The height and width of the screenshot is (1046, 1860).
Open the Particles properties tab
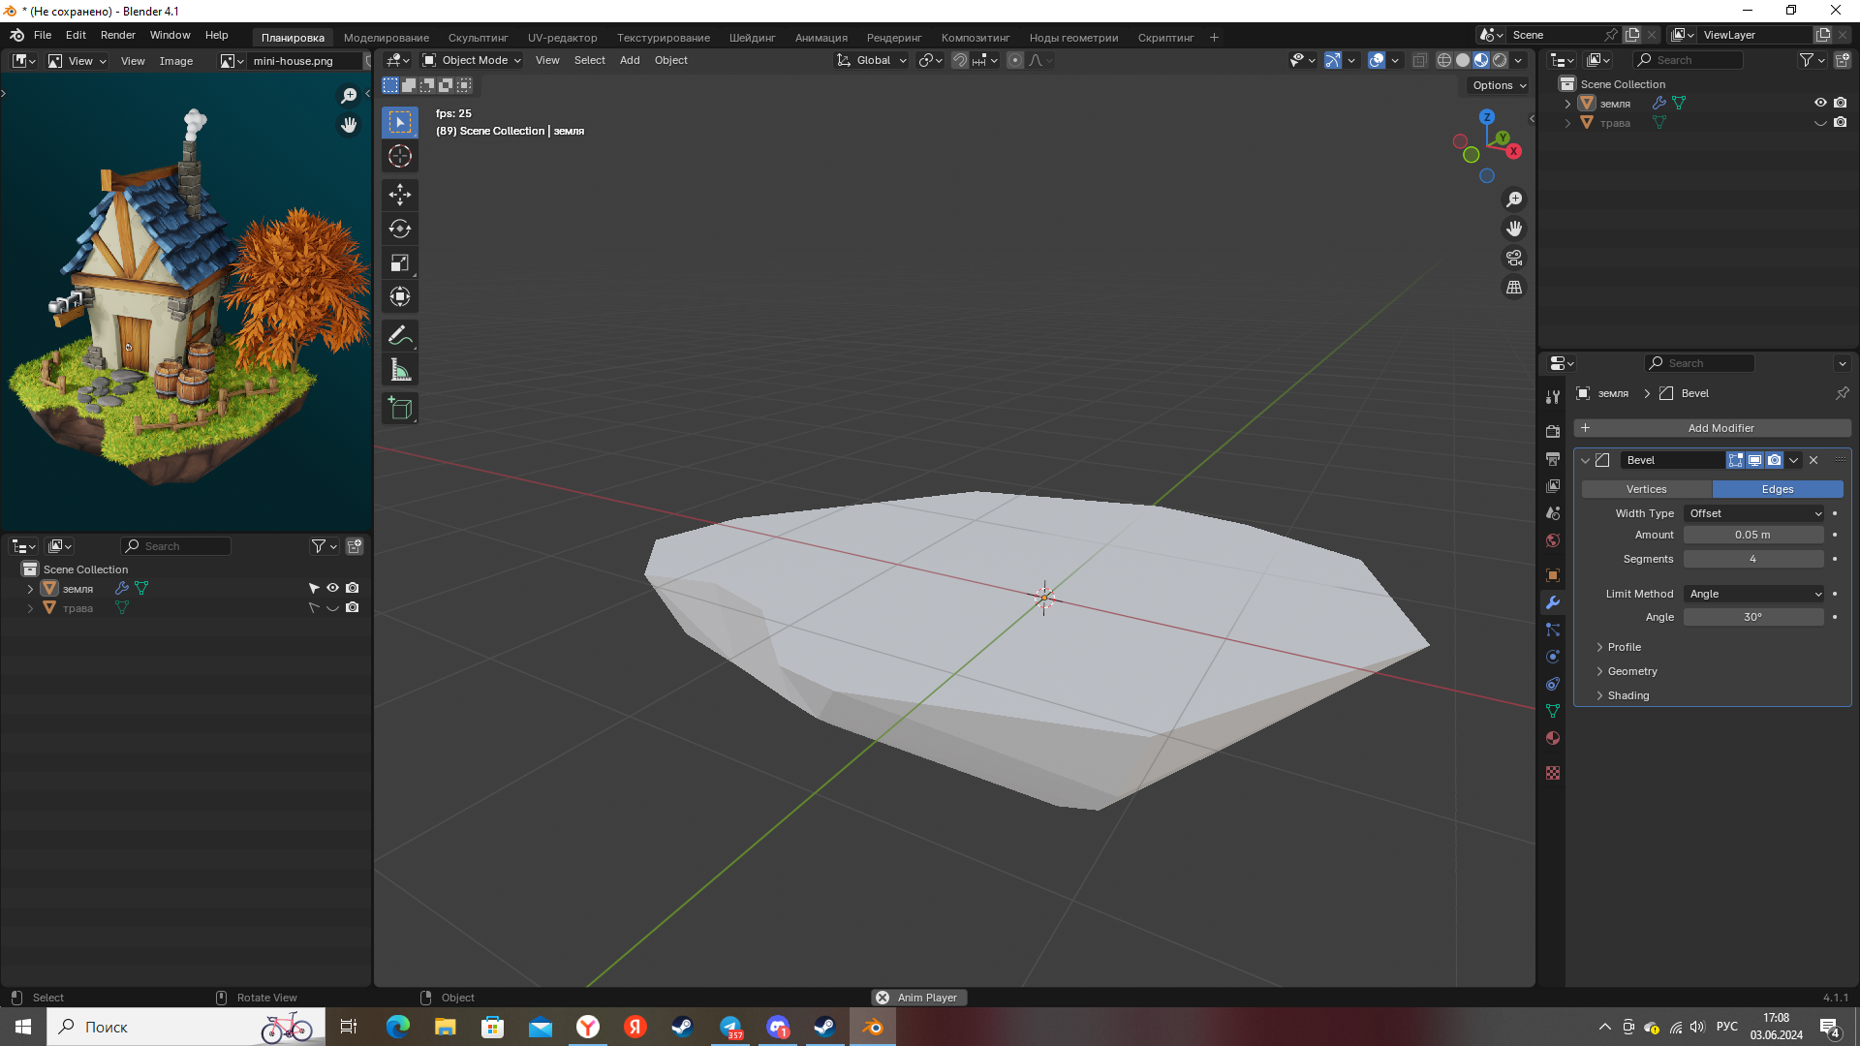click(1553, 630)
